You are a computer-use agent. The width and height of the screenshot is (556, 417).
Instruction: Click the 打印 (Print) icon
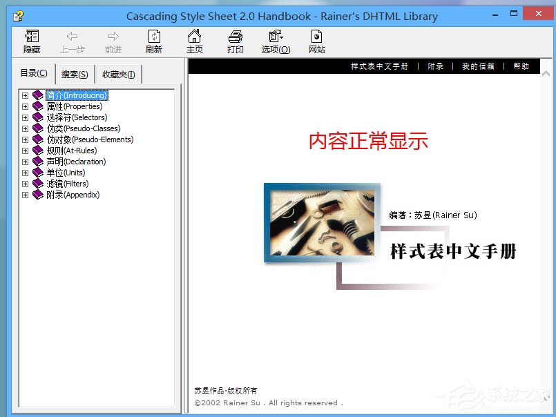235,41
